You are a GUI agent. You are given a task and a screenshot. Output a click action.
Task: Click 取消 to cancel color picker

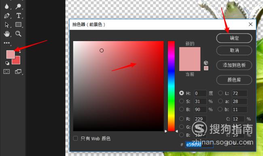234,50
